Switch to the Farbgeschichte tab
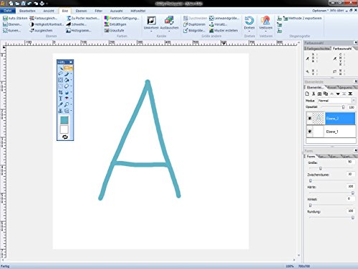Viewport: 358px width, 269px height. 318,49
